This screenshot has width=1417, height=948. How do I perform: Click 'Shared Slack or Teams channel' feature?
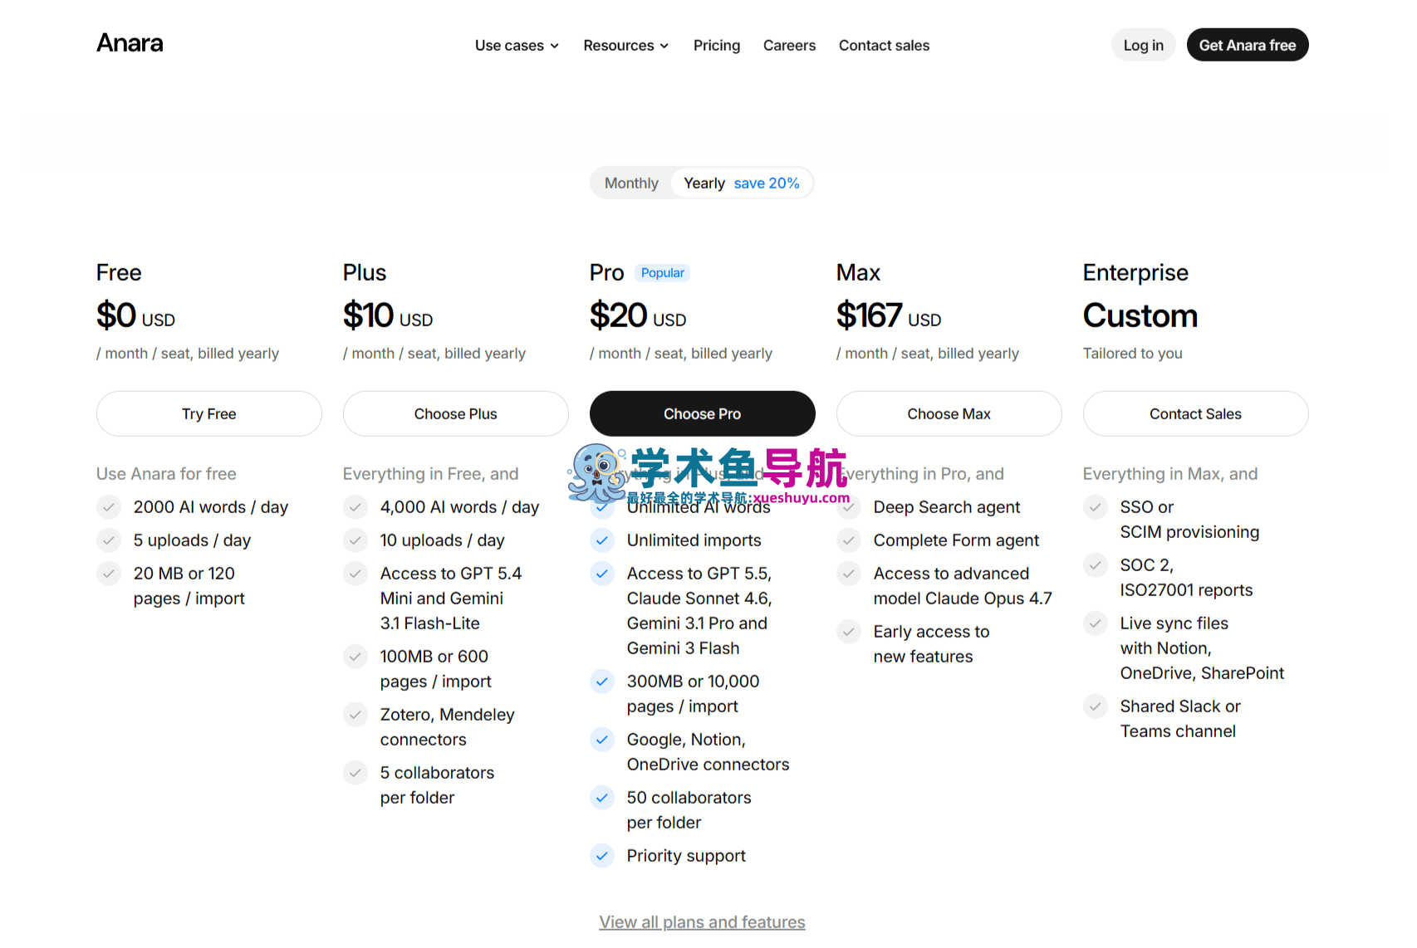(1180, 719)
